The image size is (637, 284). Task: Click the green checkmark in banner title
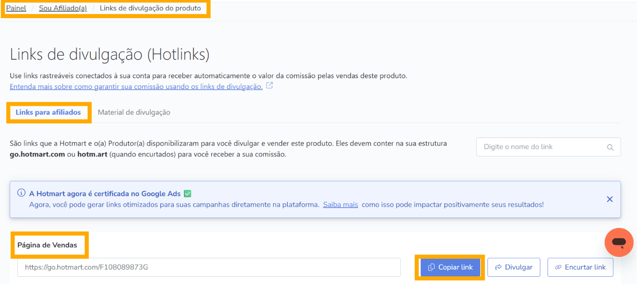[187, 194]
